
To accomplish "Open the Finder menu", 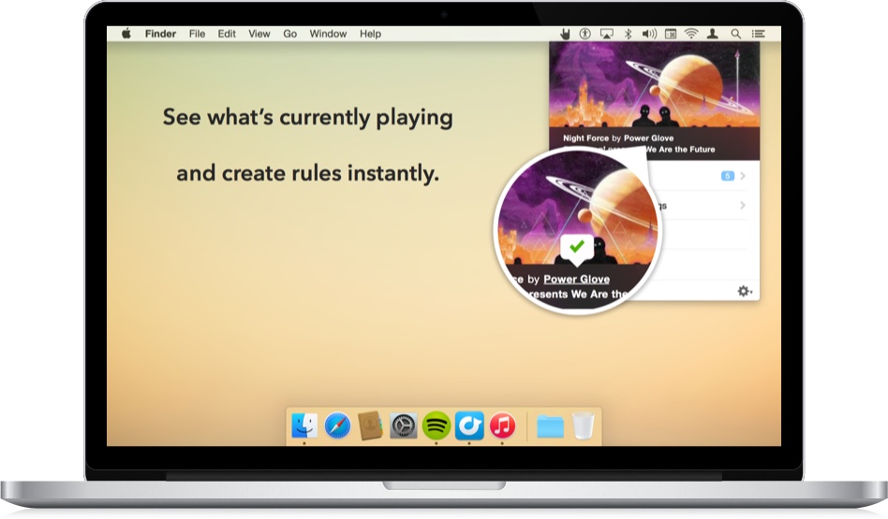I will (160, 34).
